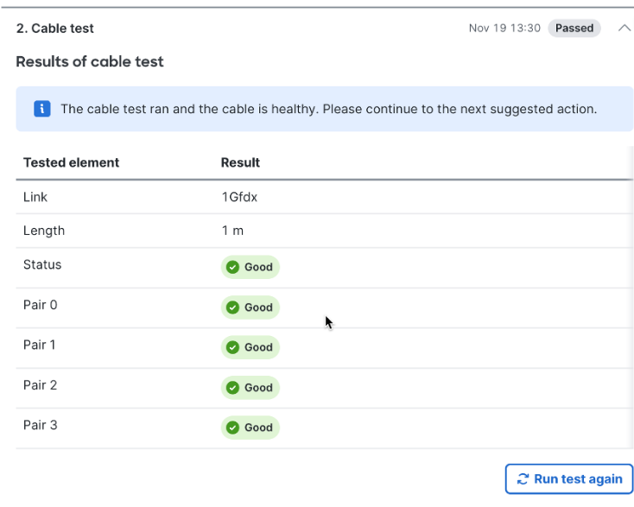The width and height of the screenshot is (634, 507).
Task: Click the 2. Cable test section title
Action: click(55, 29)
